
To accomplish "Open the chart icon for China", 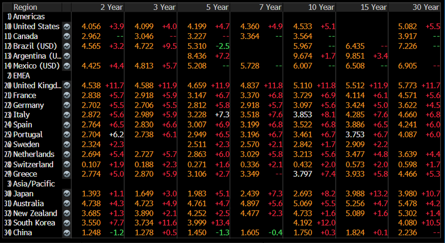I will point(67,233).
